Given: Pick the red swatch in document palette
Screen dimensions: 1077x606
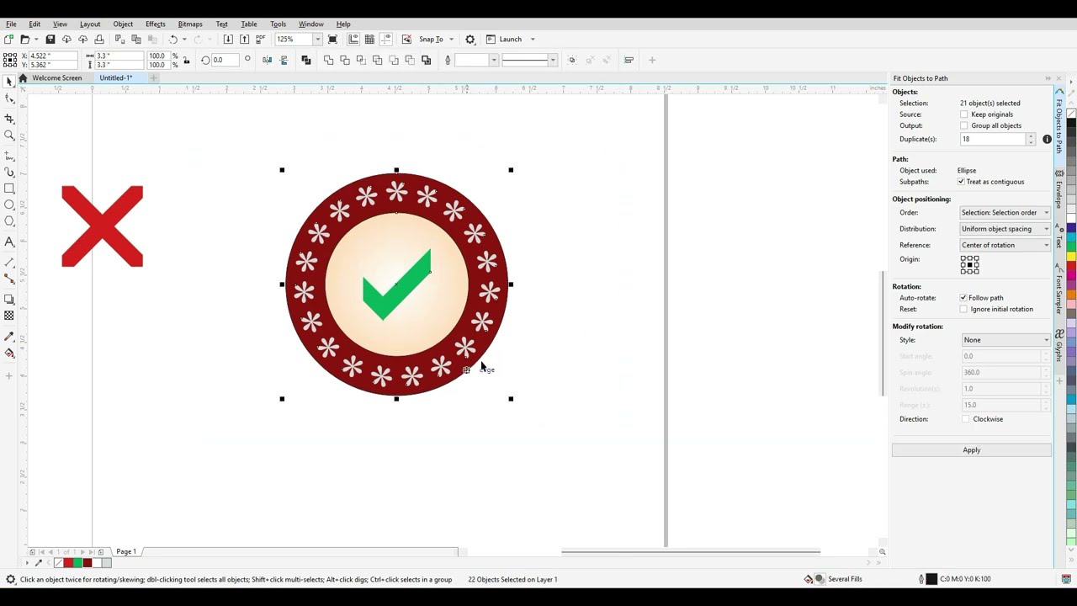Looking at the screenshot, I should (68, 563).
